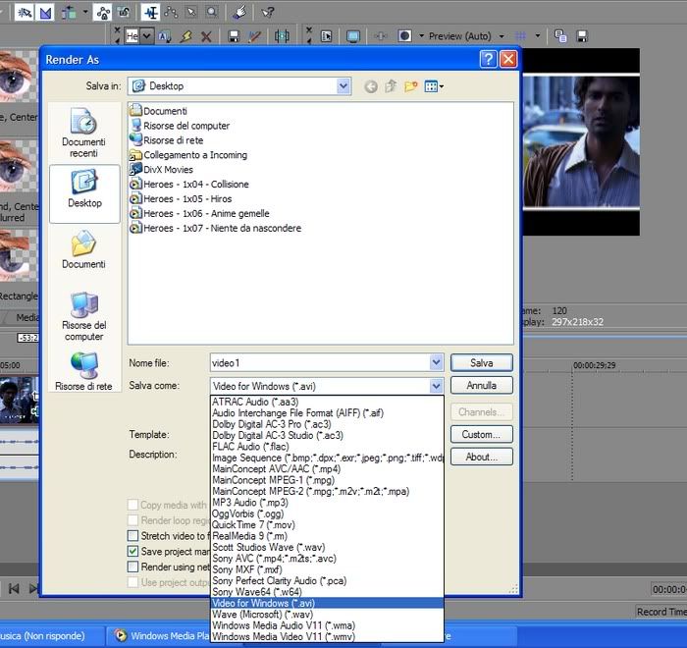
Task: Select the Selection Edit tool
Action: click(x=191, y=13)
